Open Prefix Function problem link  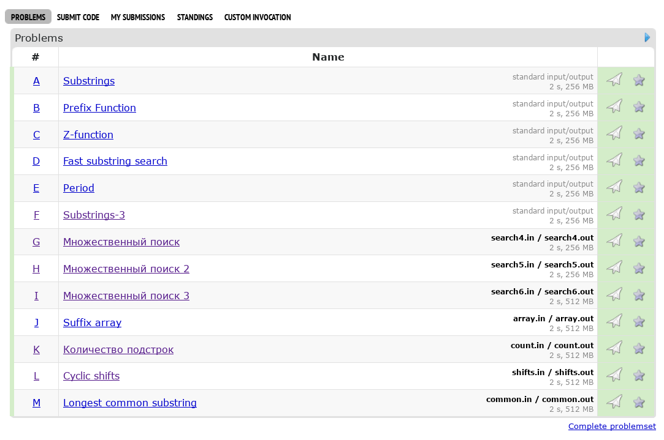coord(99,108)
